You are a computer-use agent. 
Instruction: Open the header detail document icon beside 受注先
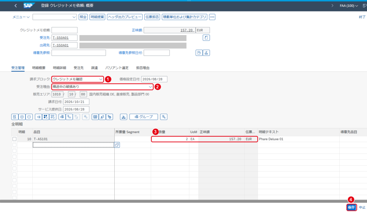206,38
